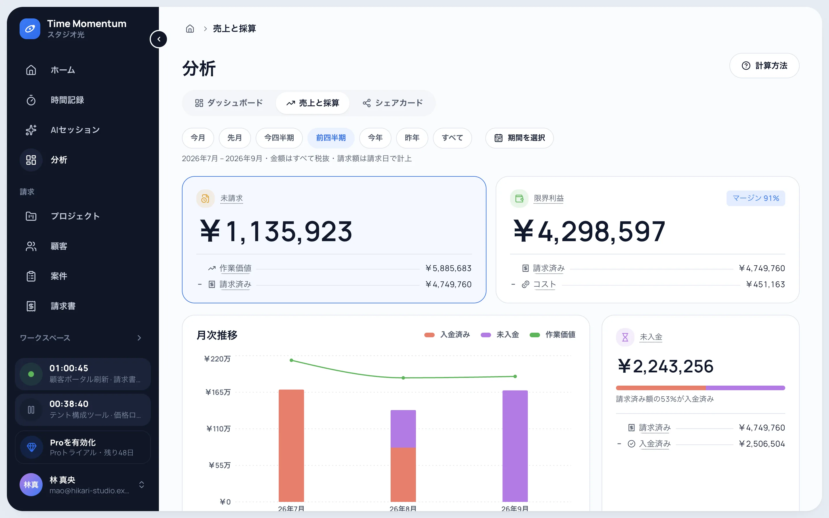This screenshot has height=518, width=829.
Task: Open the 計算方法 help button
Action: 764,65
